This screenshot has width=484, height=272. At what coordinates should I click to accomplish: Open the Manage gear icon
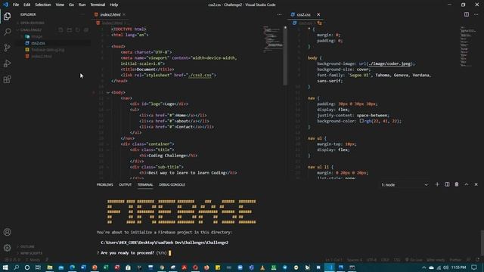[x=7, y=248]
